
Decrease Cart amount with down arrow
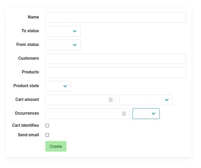point(111,101)
